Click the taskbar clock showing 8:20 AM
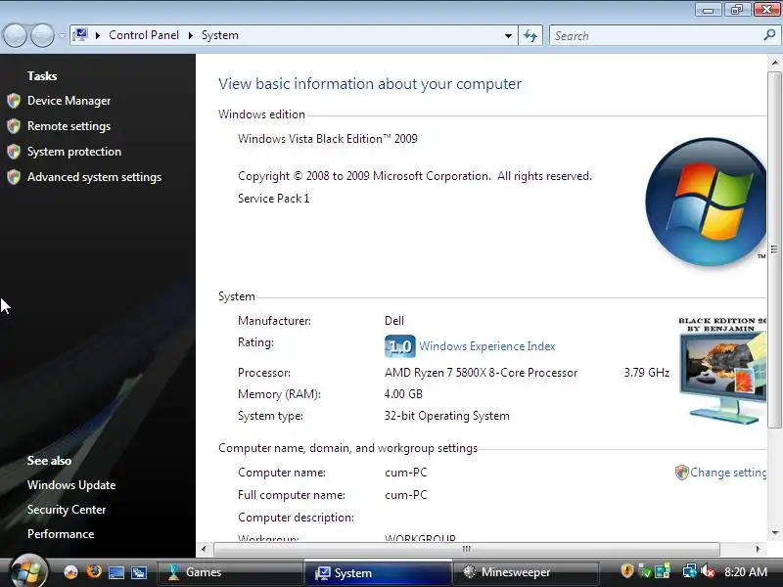This screenshot has width=783, height=587. (746, 572)
